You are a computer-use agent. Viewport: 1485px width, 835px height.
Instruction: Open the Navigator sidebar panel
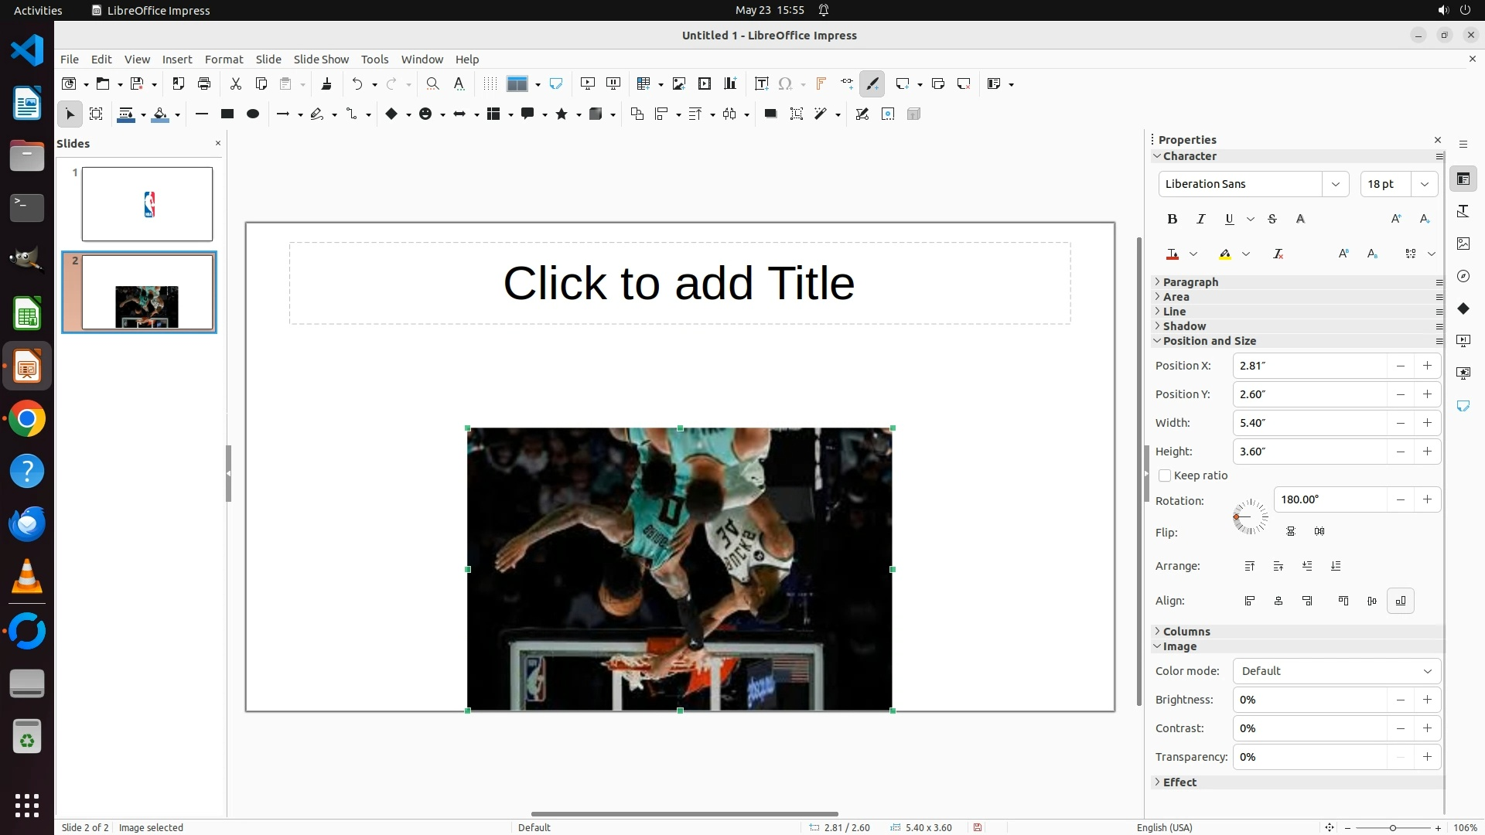(1463, 276)
